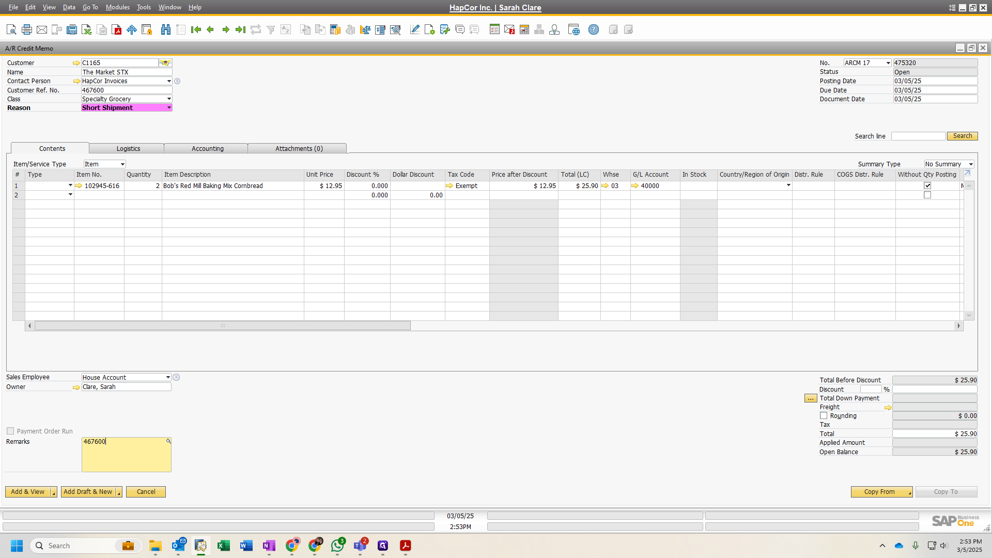The width and height of the screenshot is (992, 558).
Task: Open the Customer link arrow
Action: [76, 63]
